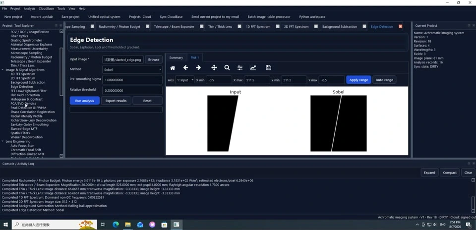Float the Project Tool Explorer panel
The image size is (476, 230).
(56, 25)
